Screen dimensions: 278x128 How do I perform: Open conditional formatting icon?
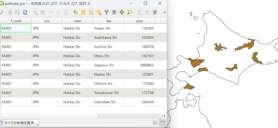coord(155,12)
